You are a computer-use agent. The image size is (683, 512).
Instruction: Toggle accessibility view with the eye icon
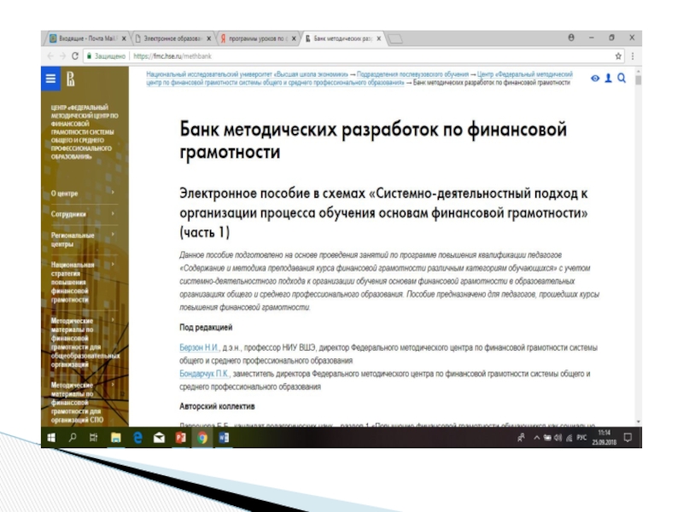coord(595,78)
